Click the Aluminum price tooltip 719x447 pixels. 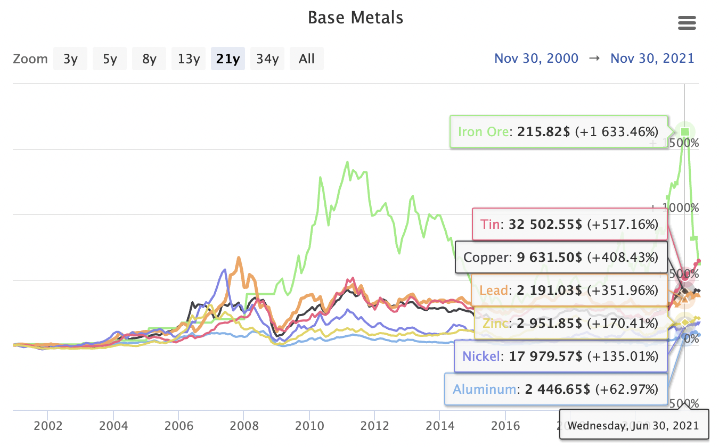(x=555, y=389)
